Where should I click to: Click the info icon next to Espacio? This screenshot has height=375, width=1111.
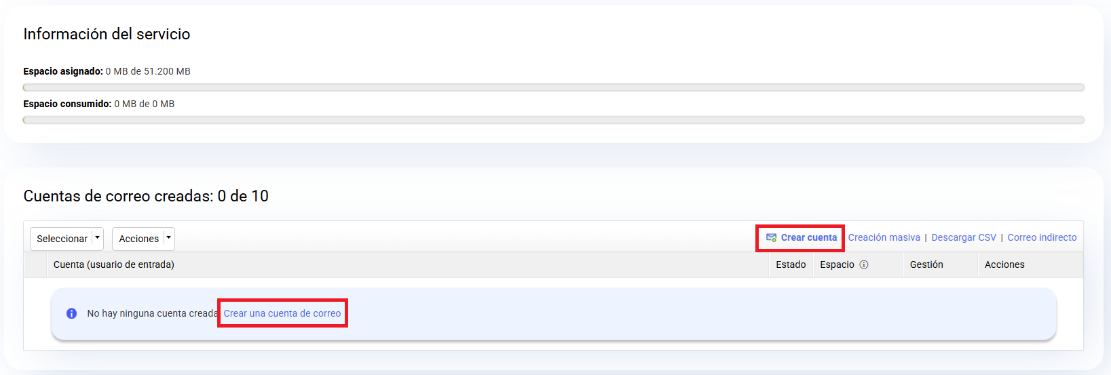click(x=864, y=264)
